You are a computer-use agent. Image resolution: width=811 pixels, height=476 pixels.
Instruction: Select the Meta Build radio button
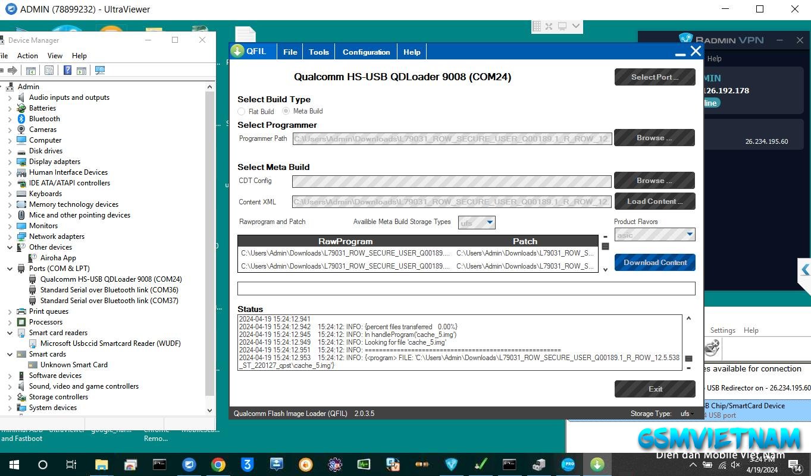click(286, 111)
